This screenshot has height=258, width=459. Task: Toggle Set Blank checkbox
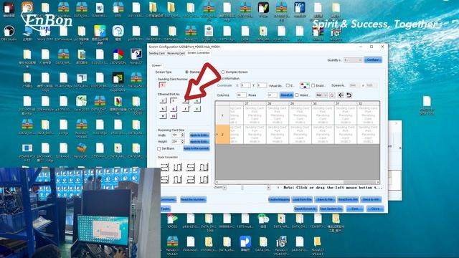point(159,148)
